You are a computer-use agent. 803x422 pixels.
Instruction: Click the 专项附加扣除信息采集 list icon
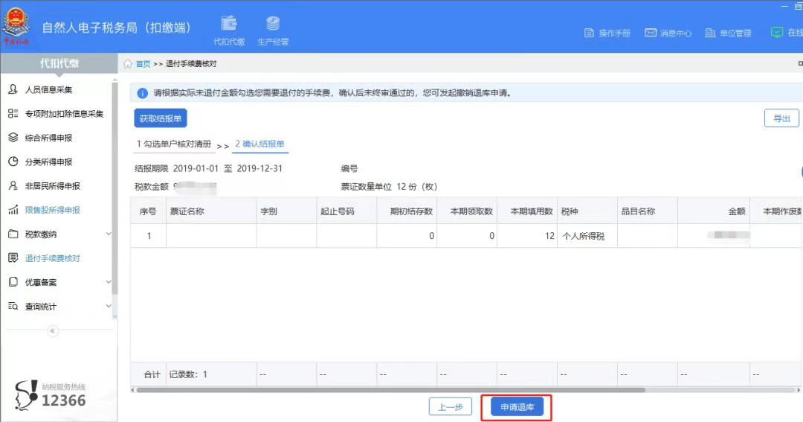click(x=13, y=113)
